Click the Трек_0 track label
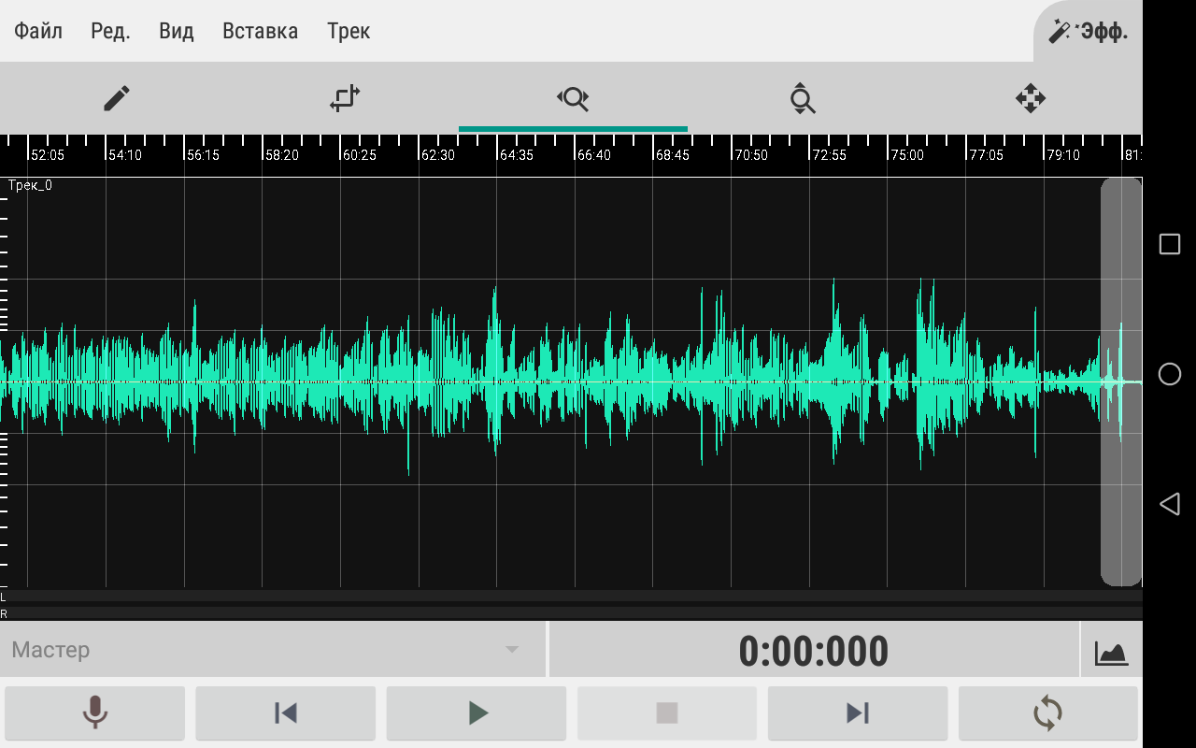Image resolution: width=1196 pixels, height=748 pixels. coord(30,185)
